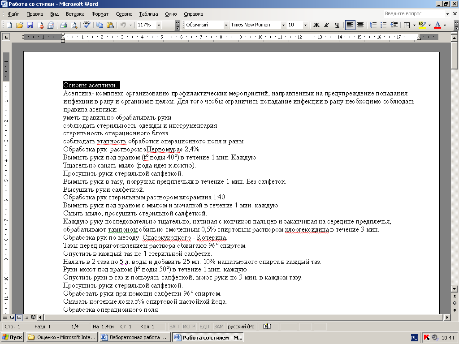459x344 pixels.
Task: Apply red font color
Action: pos(437,25)
